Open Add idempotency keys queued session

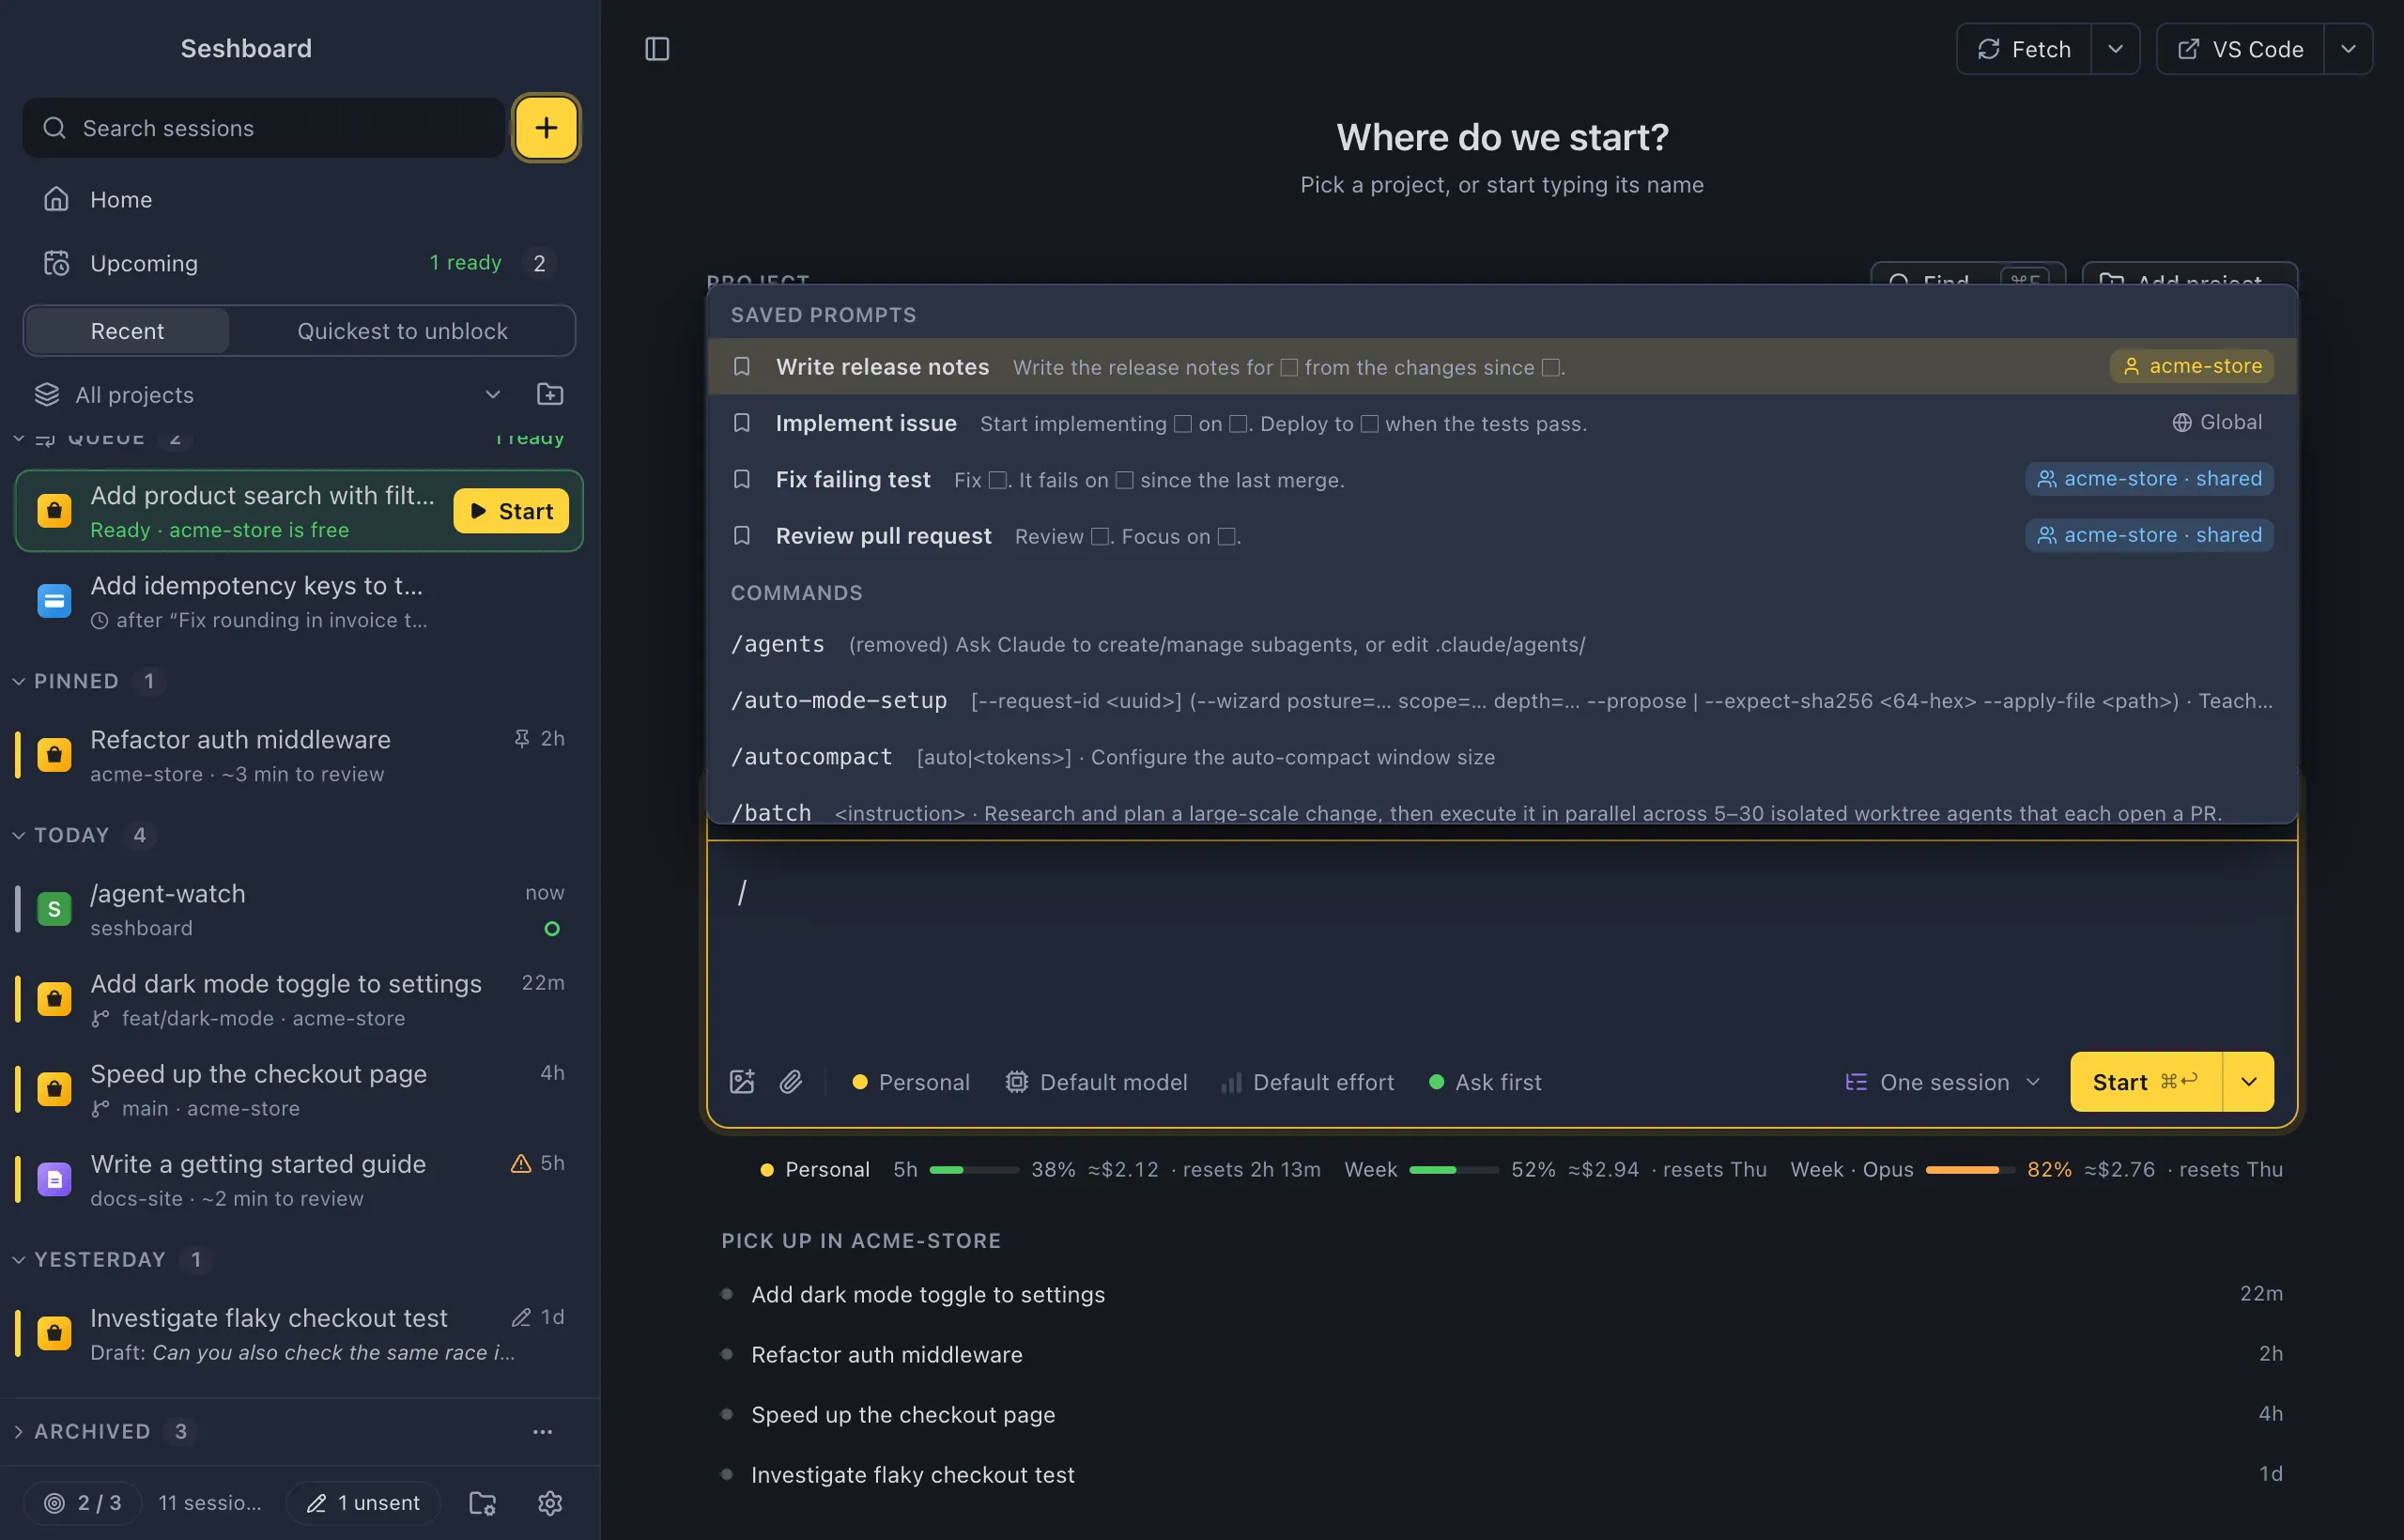click(300, 601)
